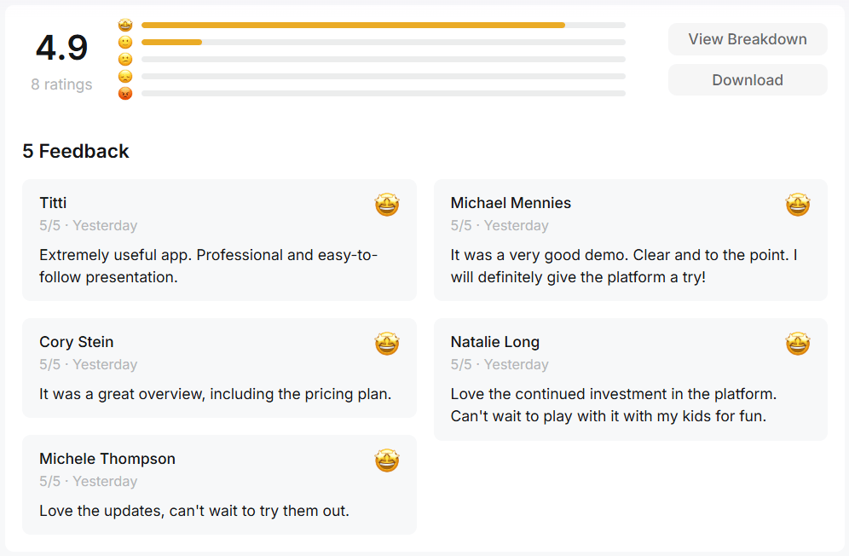Screen dimensions: 849x556
Task: Select Natalie Long reviewer name
Action: (x=495, y=342)
